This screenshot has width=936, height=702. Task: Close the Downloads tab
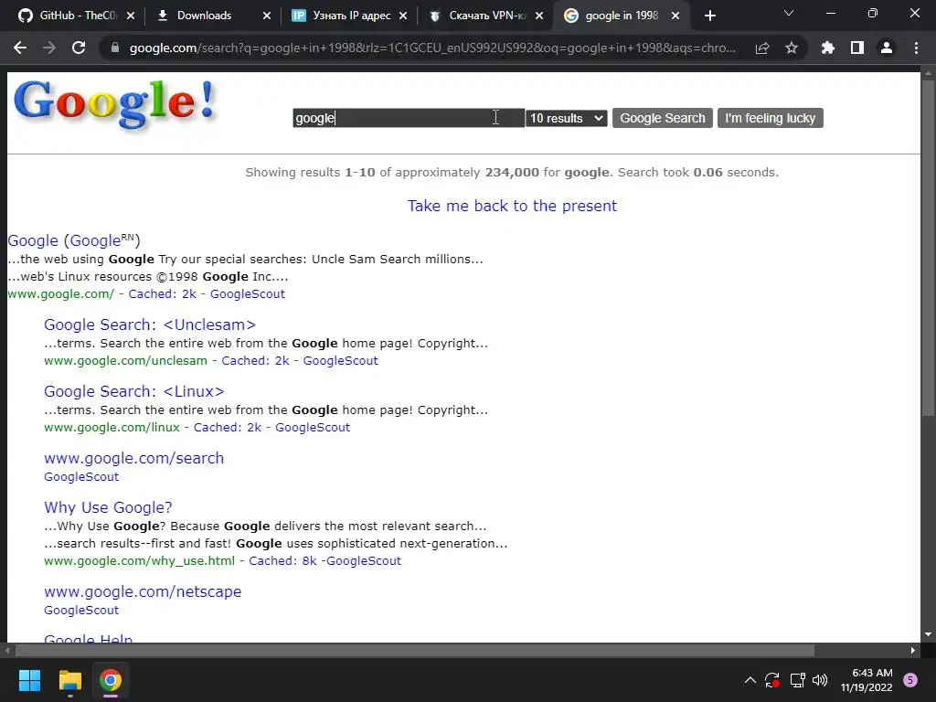coord(267,16)
